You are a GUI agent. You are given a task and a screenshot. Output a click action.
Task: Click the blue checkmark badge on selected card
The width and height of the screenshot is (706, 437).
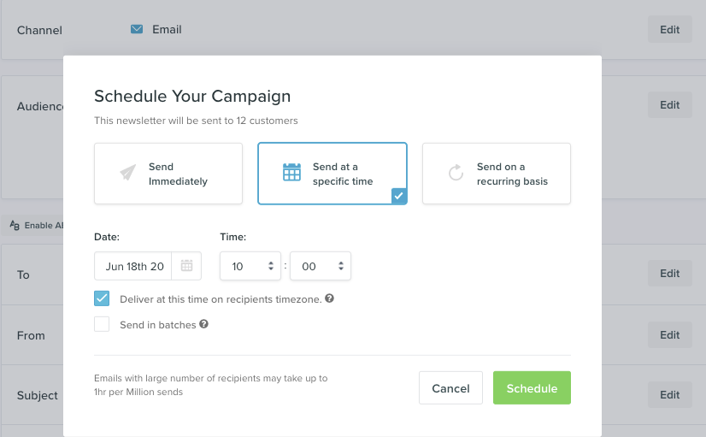(399, 197)
